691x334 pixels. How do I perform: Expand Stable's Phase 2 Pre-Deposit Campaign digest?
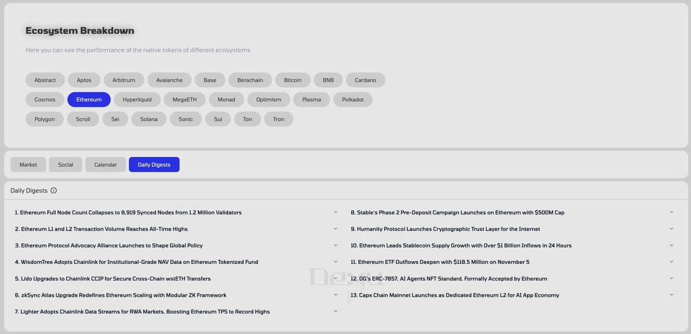(x=671, y=212)
